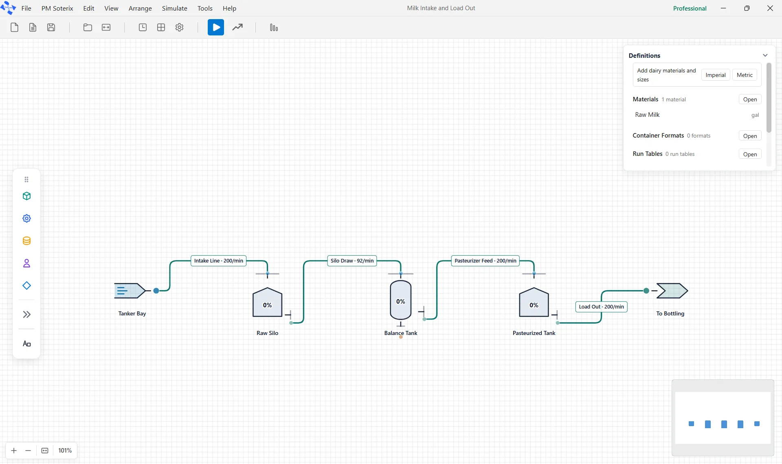Click the grid table toolbar icon
The width and height of the screenshot is (782, 464).
(x=161, y=27)
